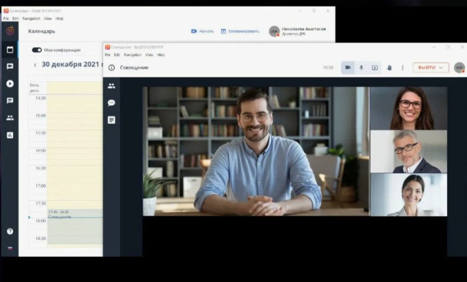Open the three-dot more options menu
This screenshot has width=467, height=282.
[x=402, y=68]
